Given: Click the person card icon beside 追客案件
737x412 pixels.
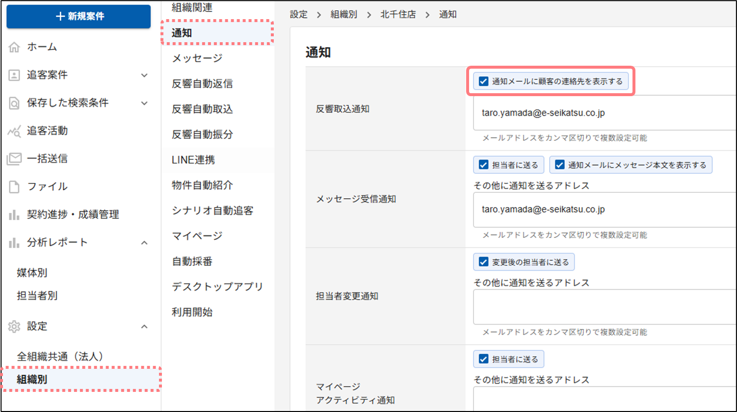Looking at the screenshot, I should (x=14, y=75).
